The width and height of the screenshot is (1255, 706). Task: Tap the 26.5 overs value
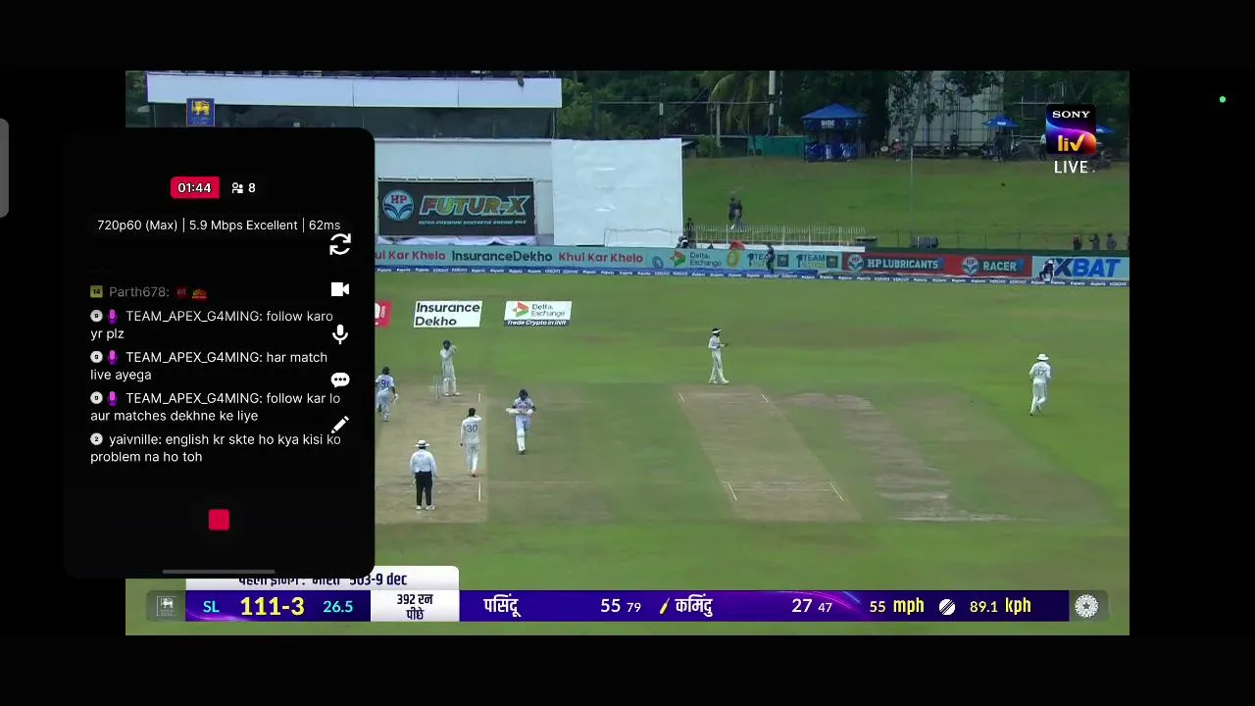coord(338,607)
